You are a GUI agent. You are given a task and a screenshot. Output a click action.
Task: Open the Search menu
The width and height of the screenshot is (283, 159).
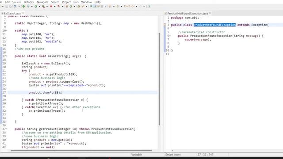pyautogui.click(x=55, y=2)
